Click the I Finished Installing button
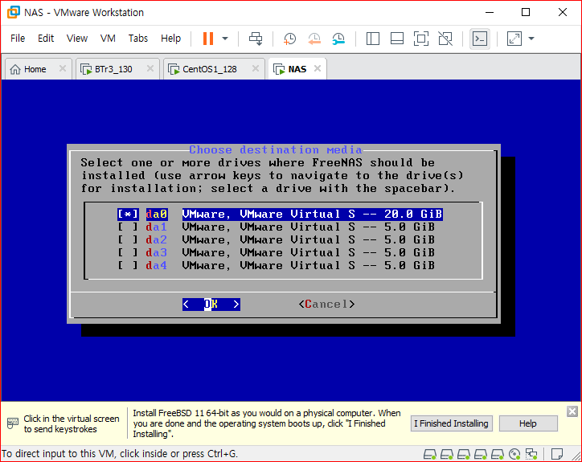The image size is (582, 462). (451, 423)
